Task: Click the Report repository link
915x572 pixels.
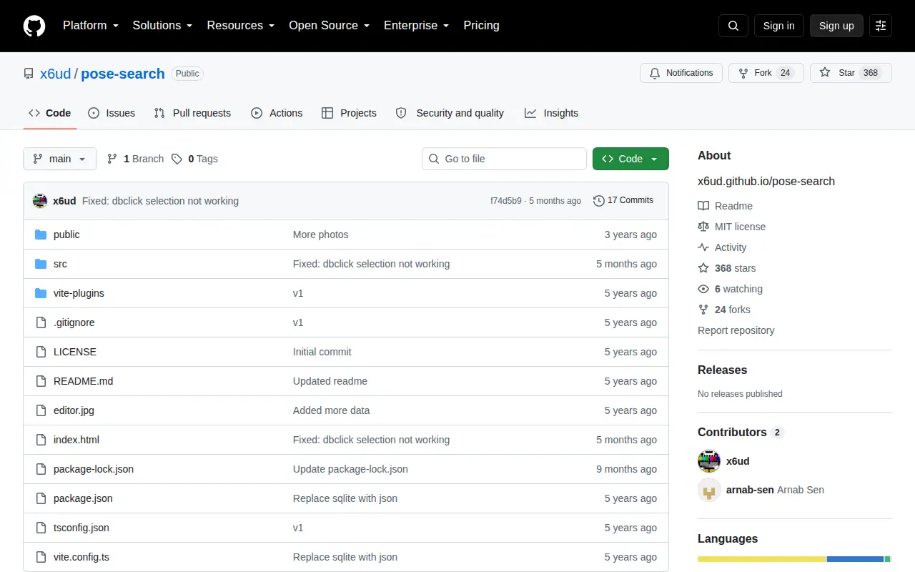Action: [736, 330]
